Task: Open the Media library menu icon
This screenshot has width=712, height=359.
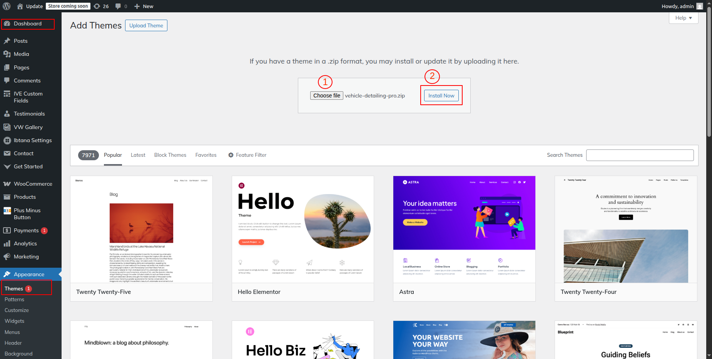Action: [7, 54]
